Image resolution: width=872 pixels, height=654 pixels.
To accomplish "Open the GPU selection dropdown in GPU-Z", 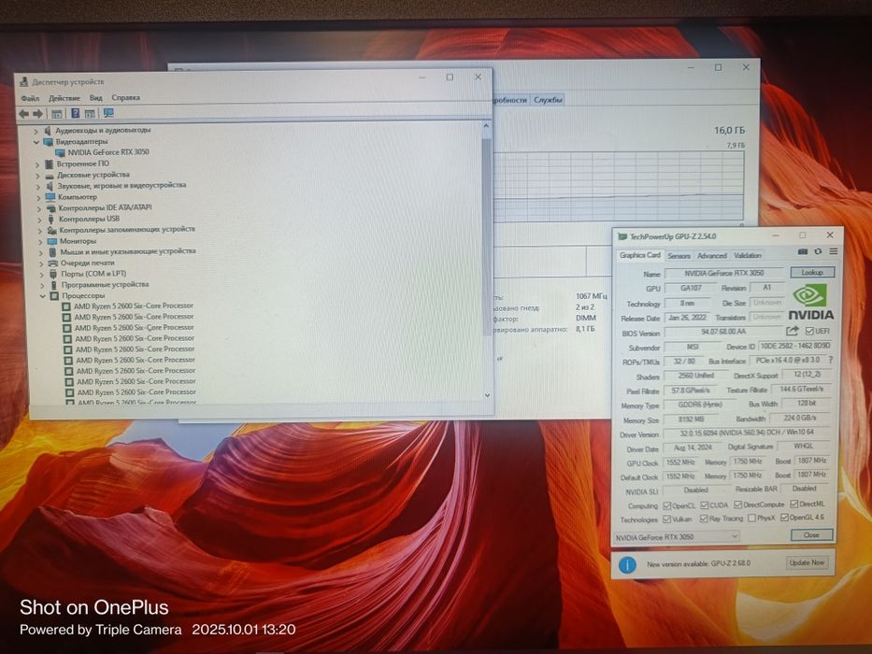I will (677, 536).
